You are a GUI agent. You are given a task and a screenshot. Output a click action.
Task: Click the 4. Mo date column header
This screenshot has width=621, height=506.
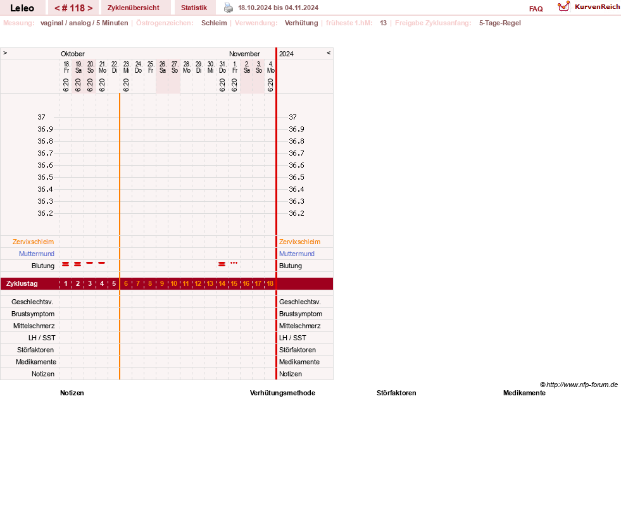pyautogui.click(x=270, y=67)
